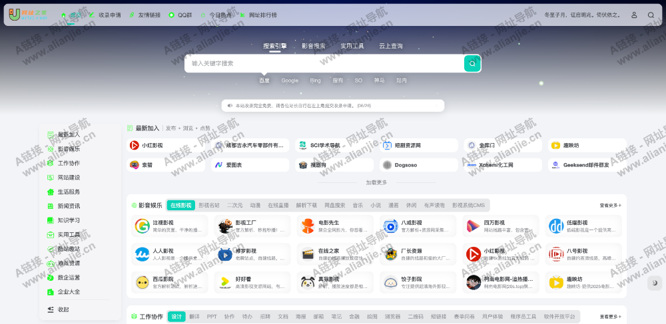Open Xchemi化工网 site card
The image size is (666, 324).
[x=503, y=165]
